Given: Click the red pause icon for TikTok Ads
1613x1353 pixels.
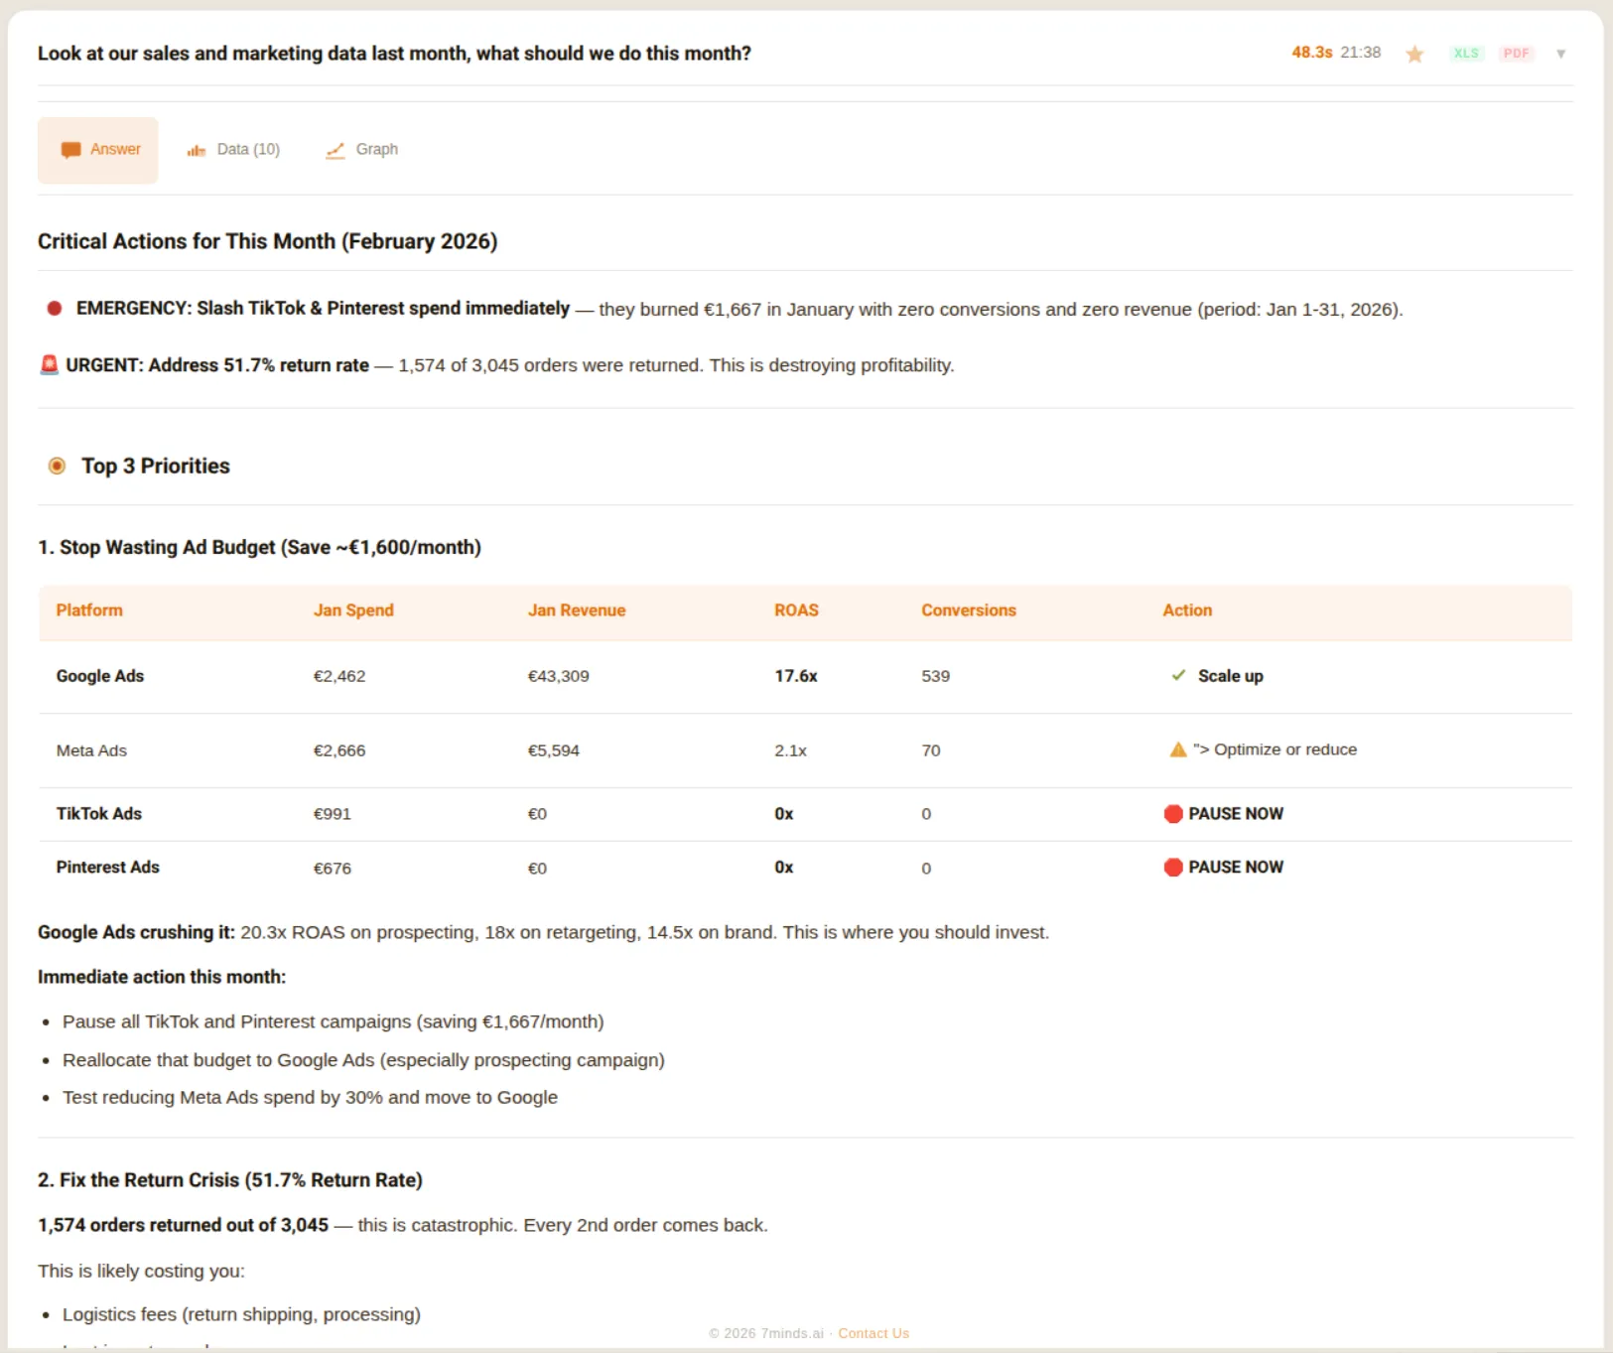Looking at the screenshot, I should (x=1172, y=813).
